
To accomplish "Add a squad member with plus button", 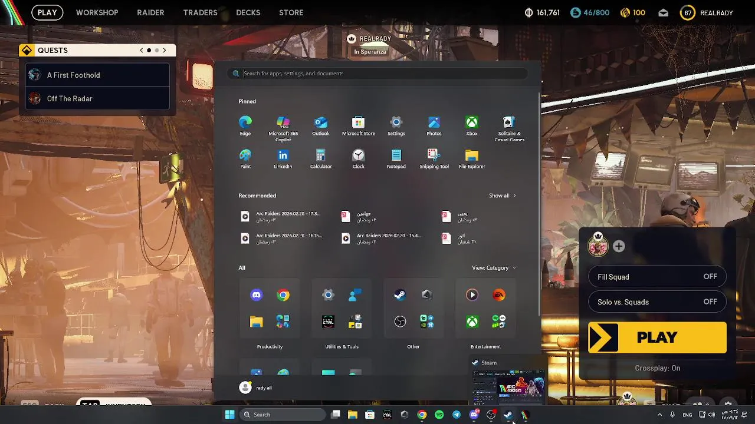I will point(619,247).
